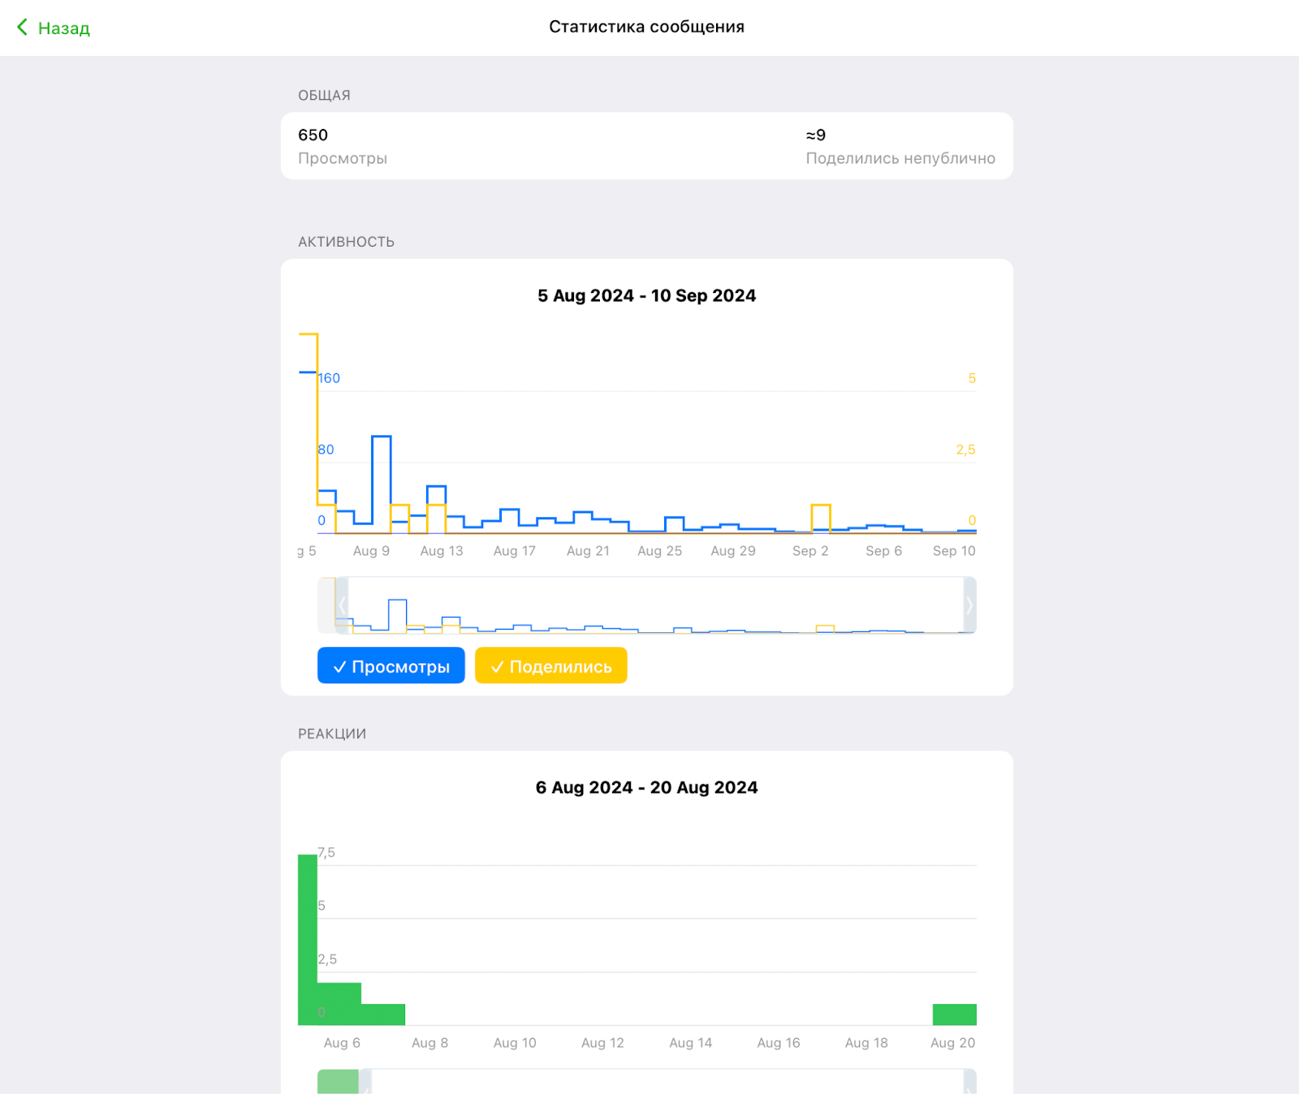The height and width of the screenshot is (1094, 1299).
Task: Click the Aug 13 label on activity axis
Action: click(x=442, y=551)
